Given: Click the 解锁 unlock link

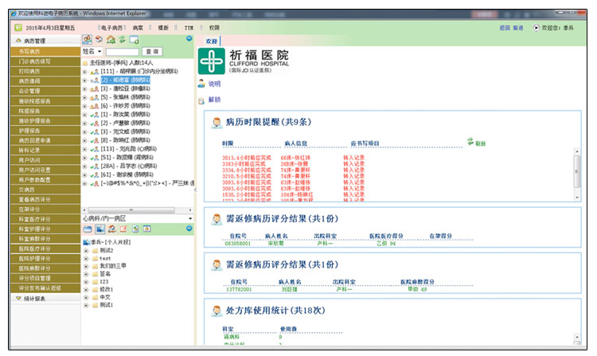Looking at the screenshot, I should tap(214, 100).
